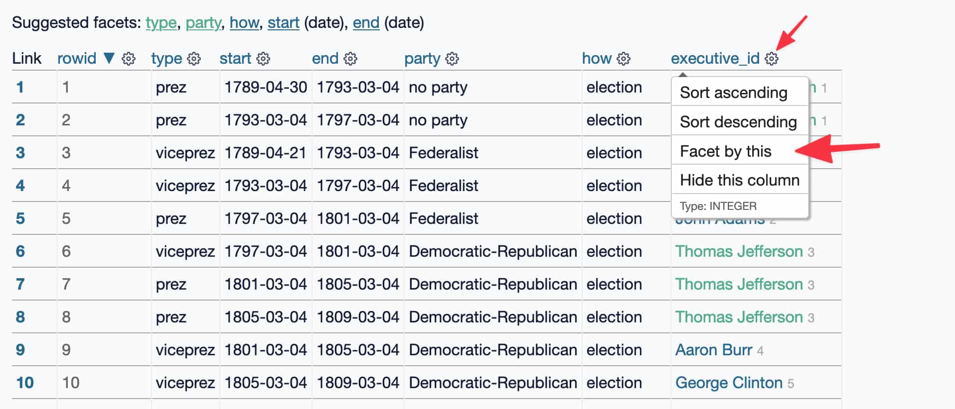Image resolution: width=955 pixels, height=409 pixels.
Task: Click the type column gear icon
Action: [195, 58]
